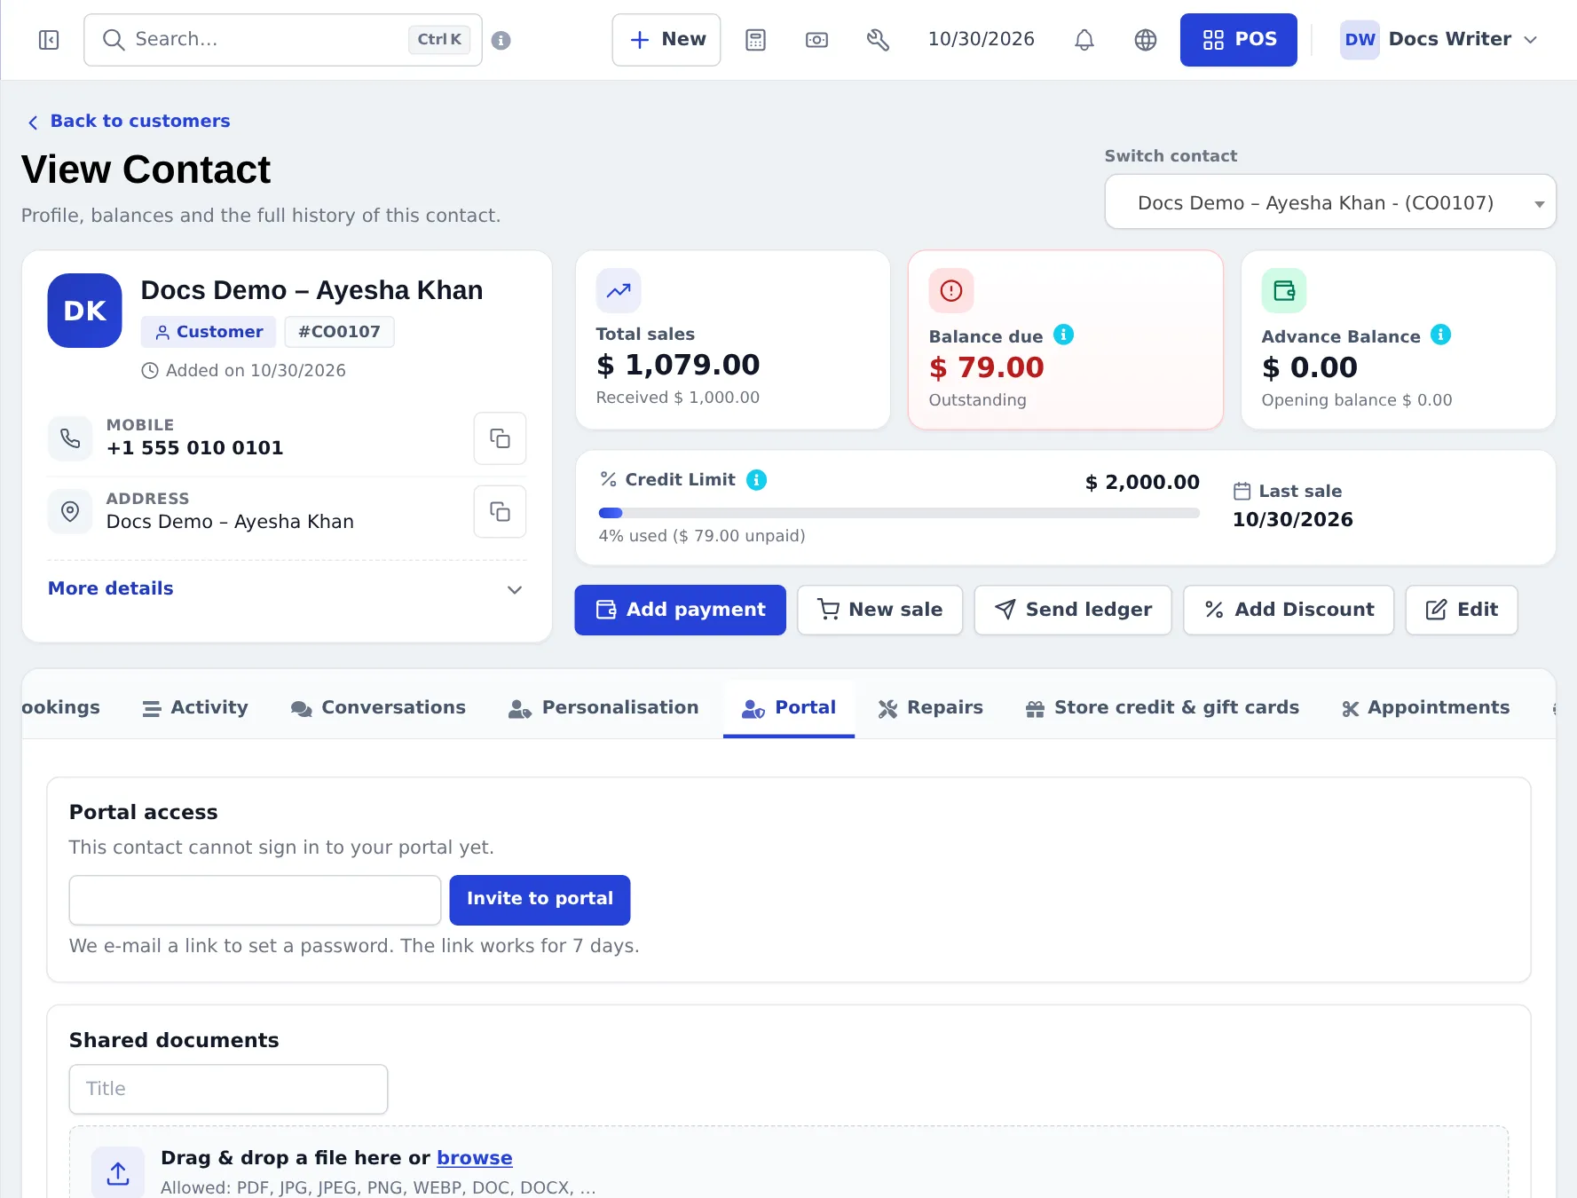The height and width of the screenshot is (1198, 1577).
Task: Open notifications bell
Action: (1084, 40)
